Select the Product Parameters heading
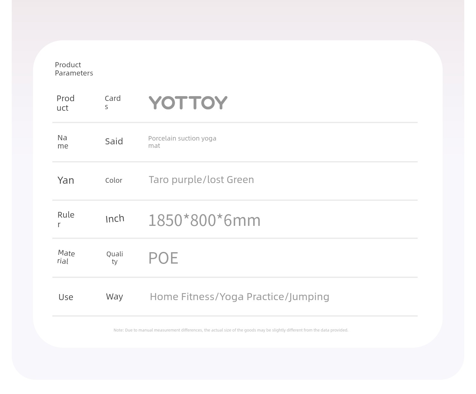Screen dimensions: 476x394 [x=74, y=69]
